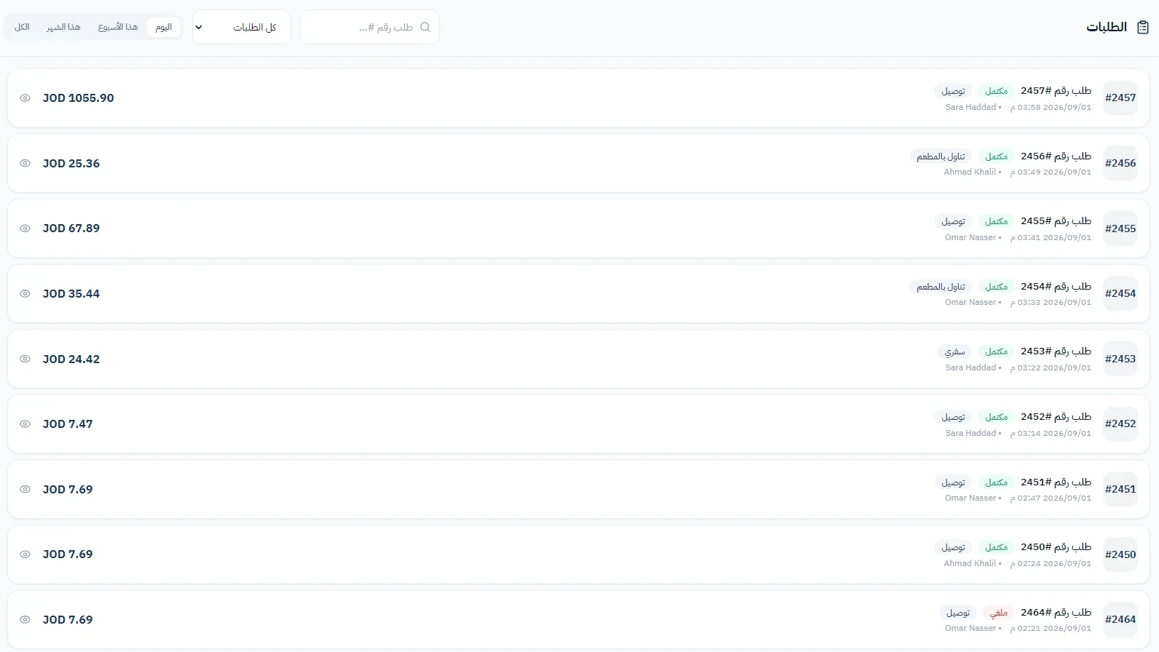This screenshot has height=652, width=1159.
Task: Click title طلب رقم #2450
Action: pyautogui.click(x=1056, y=547)
